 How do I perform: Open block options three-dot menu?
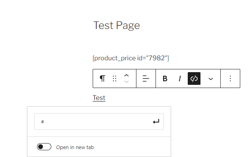point(230,78)
